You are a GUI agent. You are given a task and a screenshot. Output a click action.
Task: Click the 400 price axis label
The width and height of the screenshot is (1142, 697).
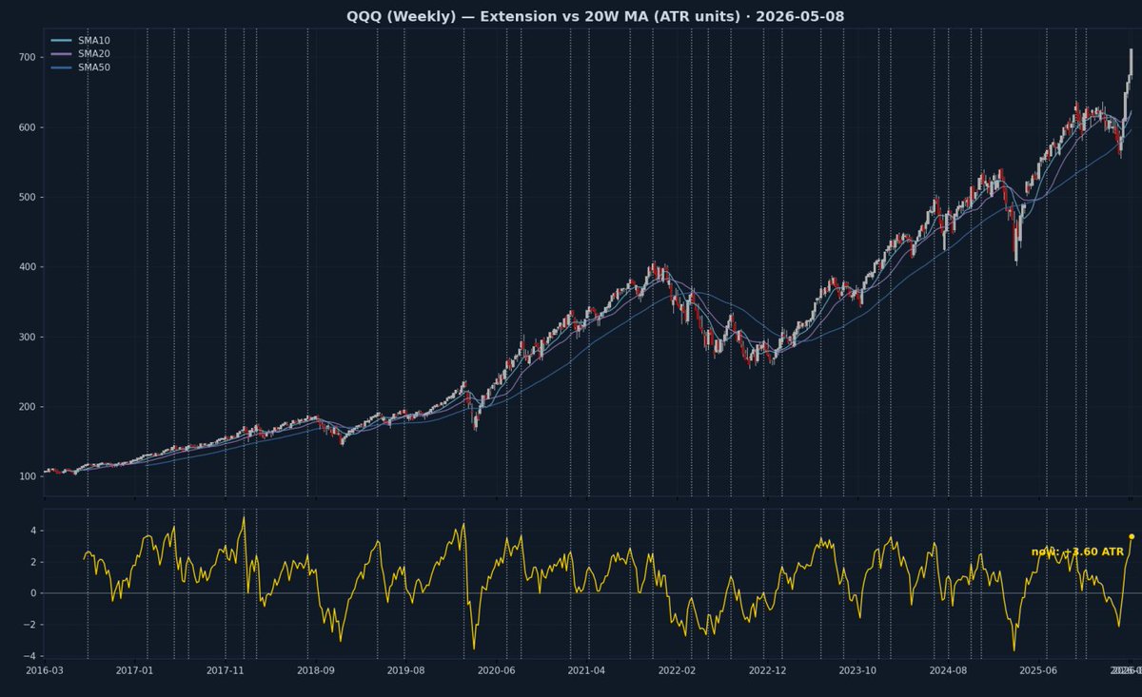[28, 267]
